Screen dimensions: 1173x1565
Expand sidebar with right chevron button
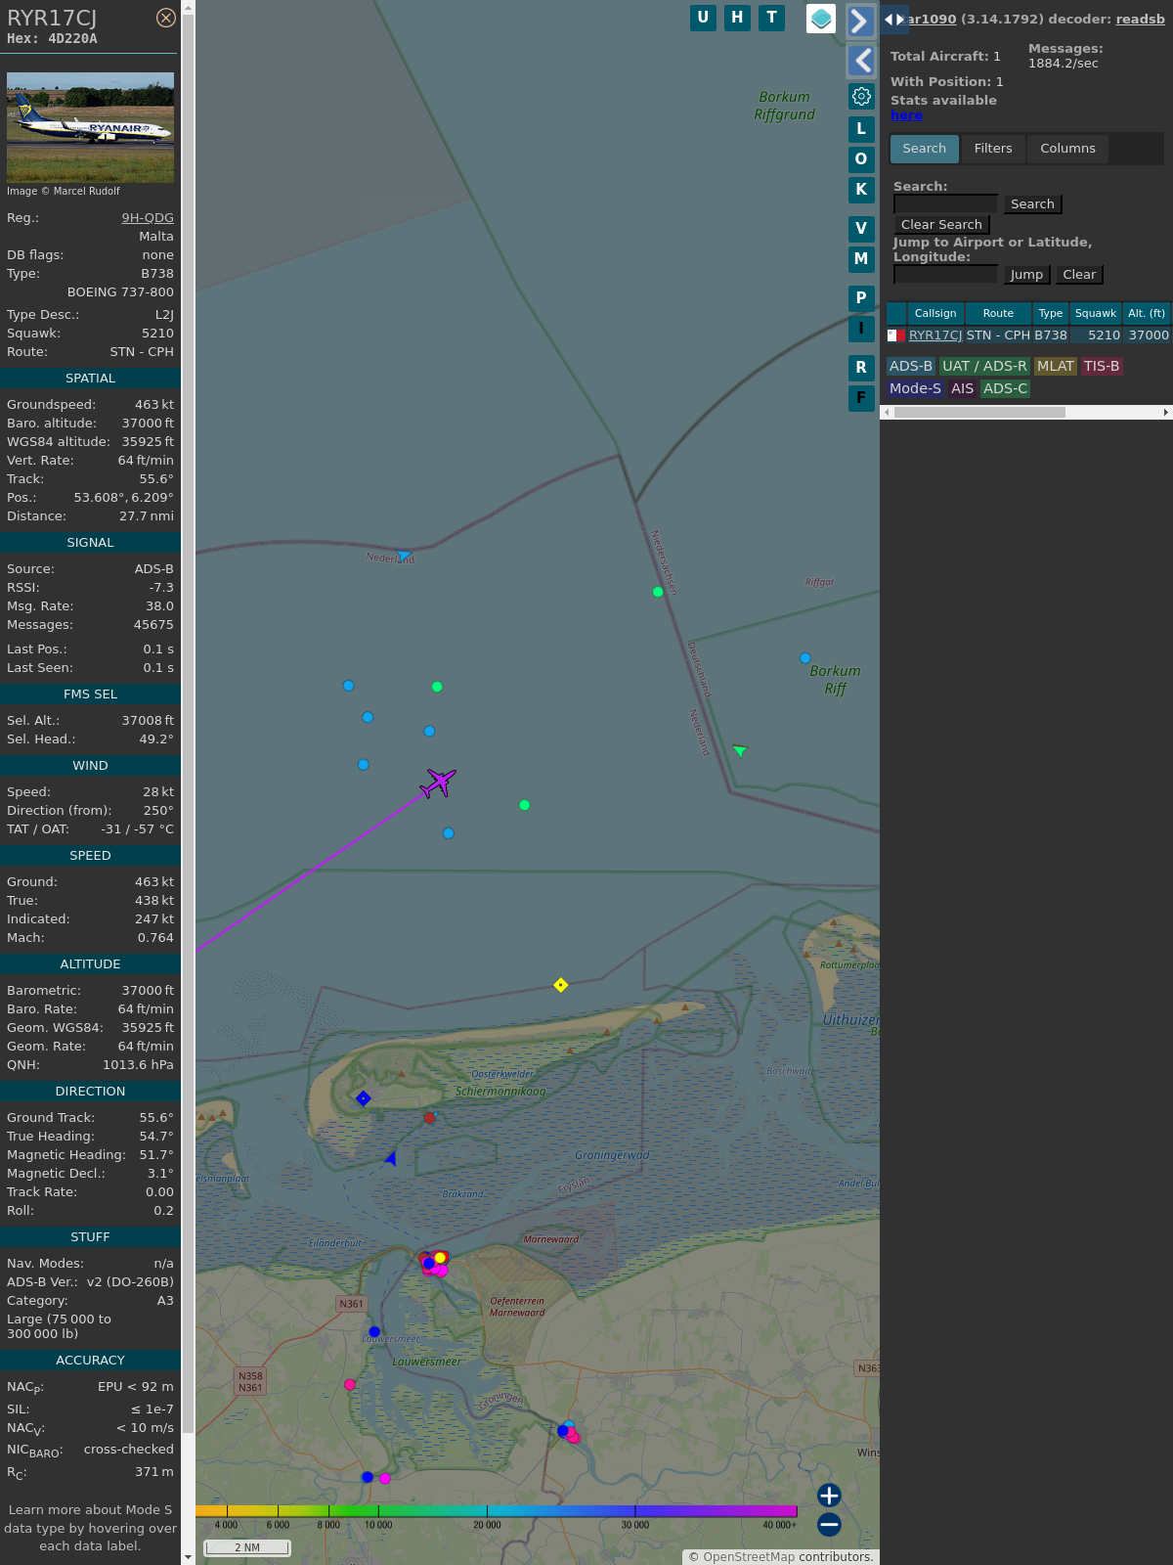click(x=860, y=21)
